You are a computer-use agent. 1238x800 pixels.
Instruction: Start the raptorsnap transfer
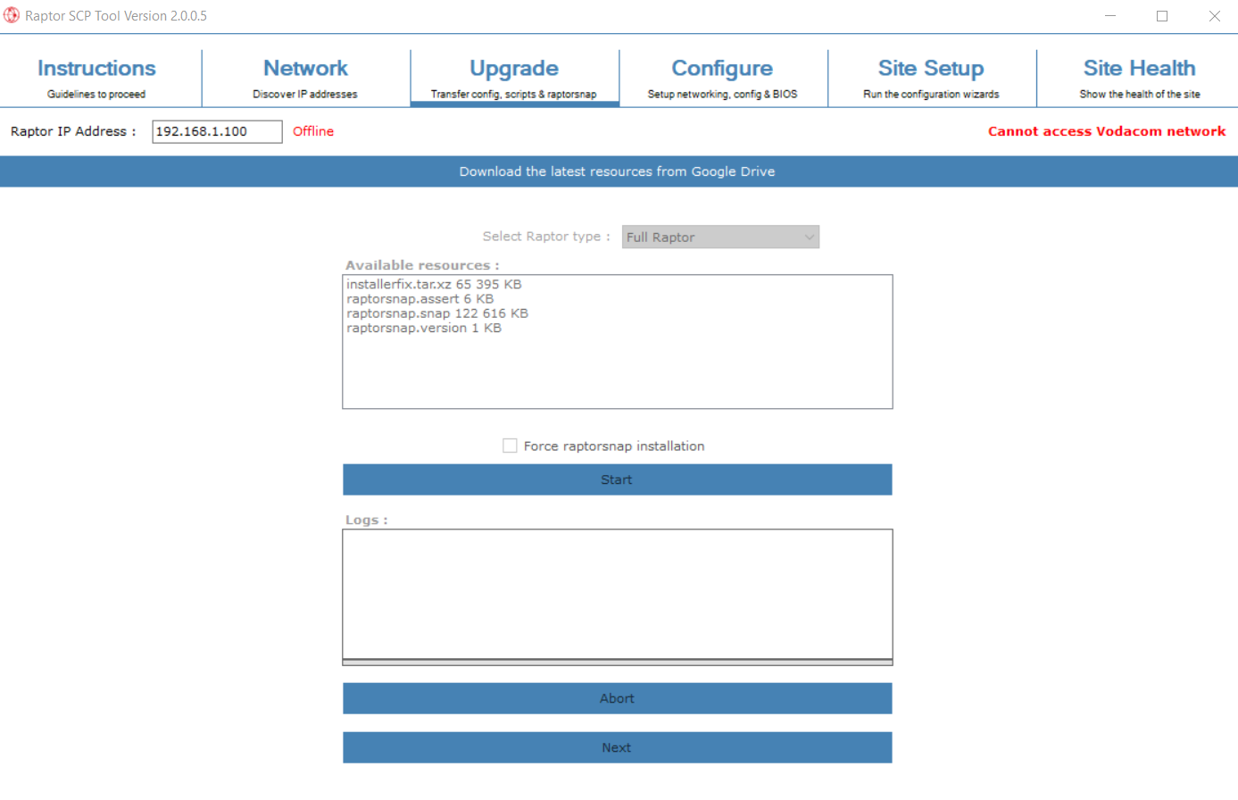[x=617, y=479]
